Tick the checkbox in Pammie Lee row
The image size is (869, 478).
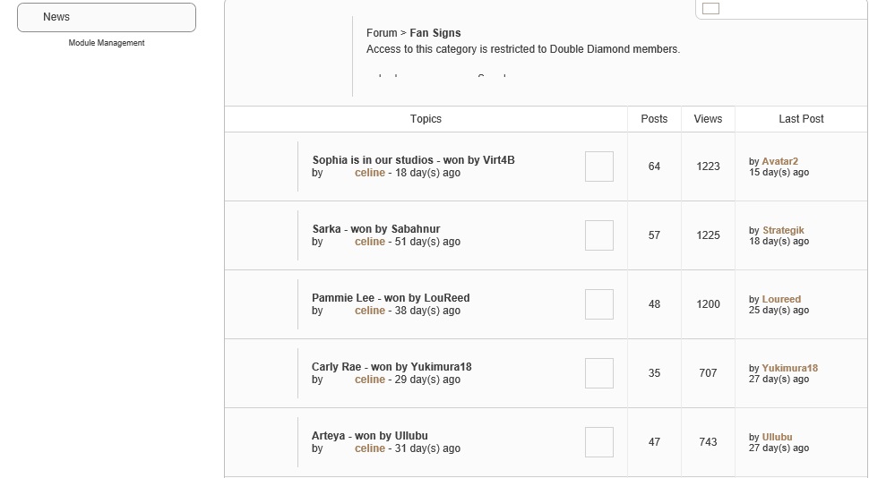[x=599, y=304]
